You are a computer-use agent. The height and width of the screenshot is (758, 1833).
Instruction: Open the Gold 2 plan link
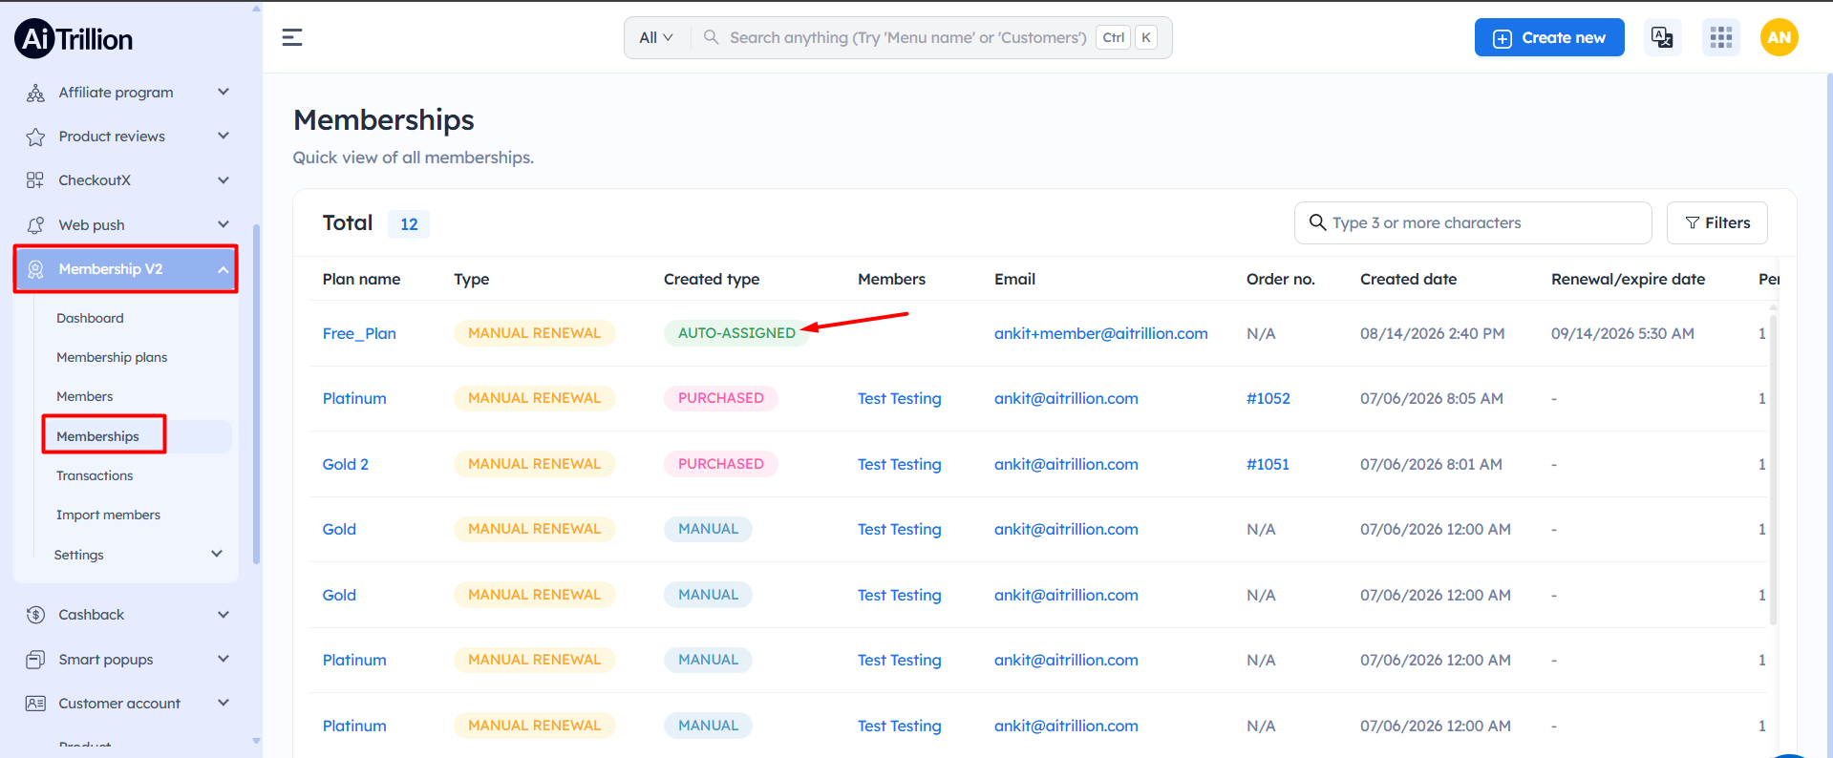[x=346, y=464]
